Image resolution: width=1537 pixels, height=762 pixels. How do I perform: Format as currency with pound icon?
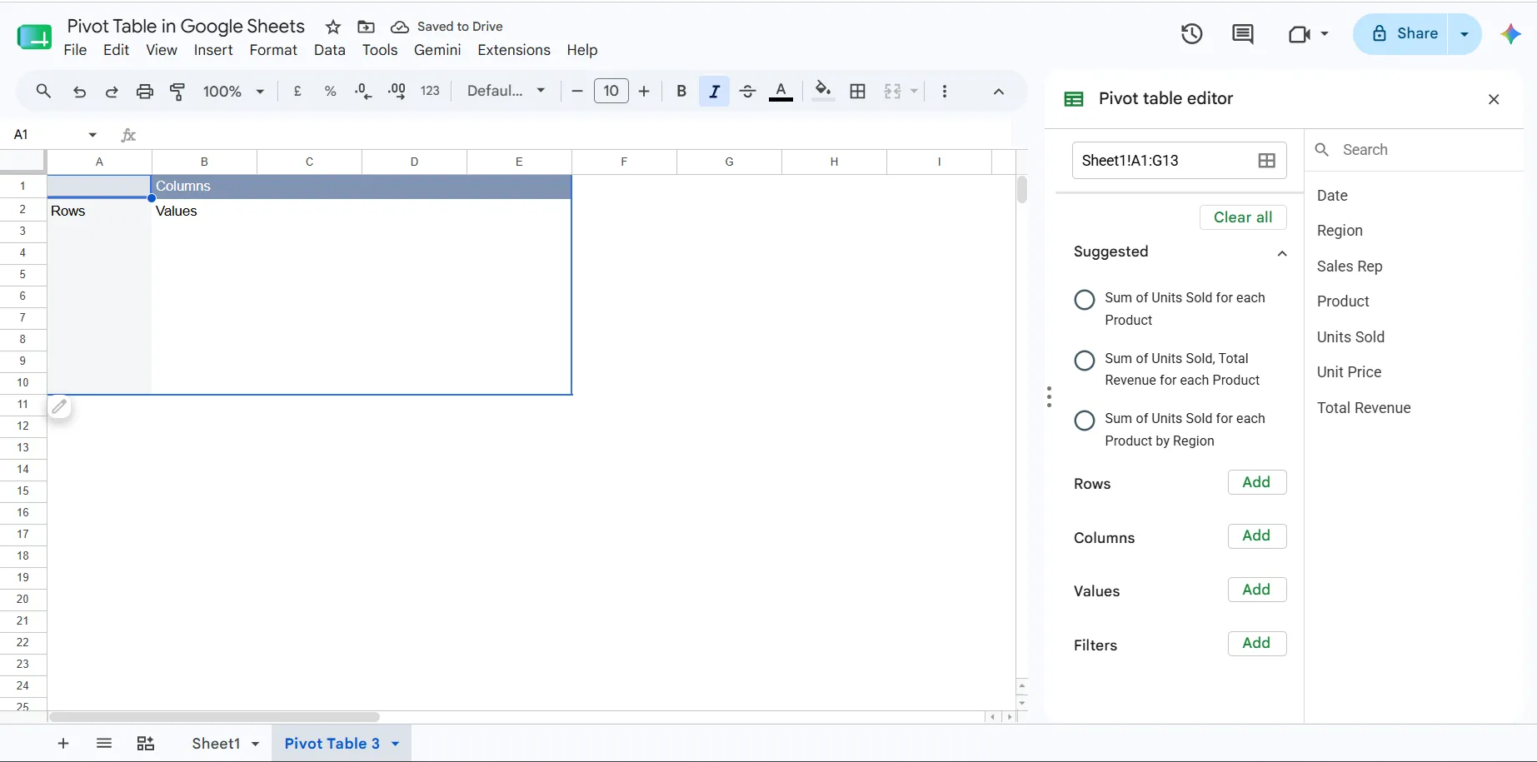tap(297, 92)
